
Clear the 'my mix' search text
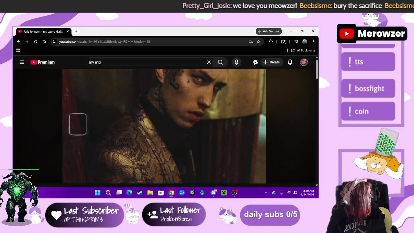click(209, 62)
